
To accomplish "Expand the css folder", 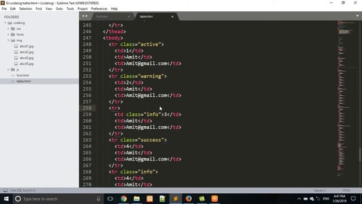I will point(8,29).
